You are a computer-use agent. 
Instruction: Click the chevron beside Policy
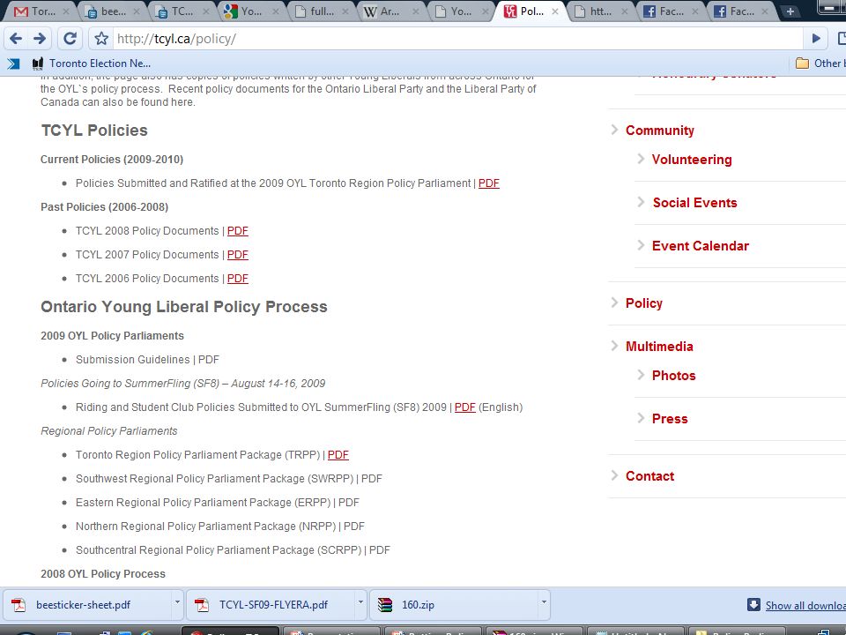pos(614,303)
